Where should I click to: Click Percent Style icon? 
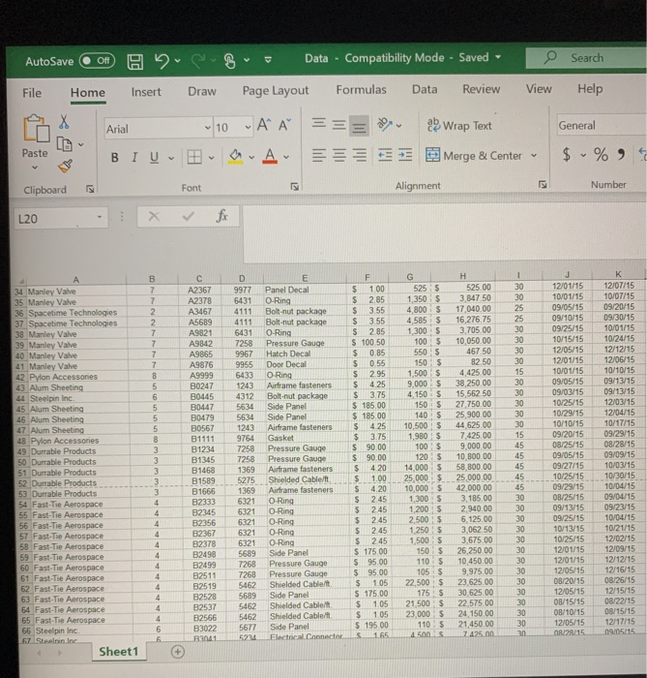click(x=601, y=154)
